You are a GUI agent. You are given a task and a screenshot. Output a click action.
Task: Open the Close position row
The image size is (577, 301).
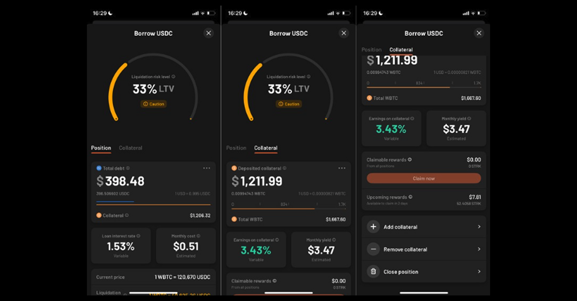coord(424,271)
